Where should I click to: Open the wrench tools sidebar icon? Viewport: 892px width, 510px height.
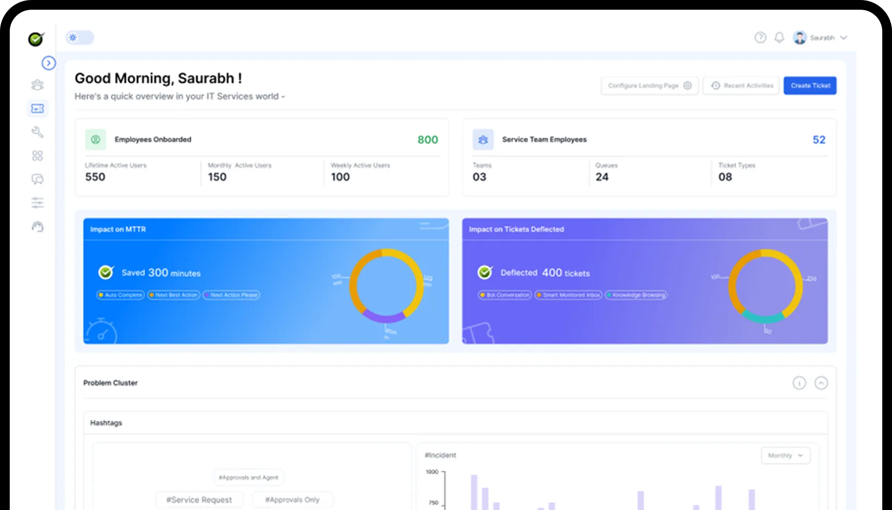tap(37, 132)
